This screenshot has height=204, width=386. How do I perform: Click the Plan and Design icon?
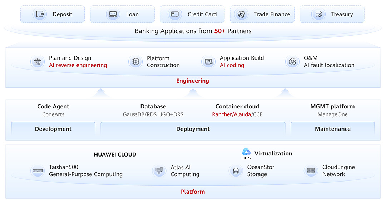point(38,62)
